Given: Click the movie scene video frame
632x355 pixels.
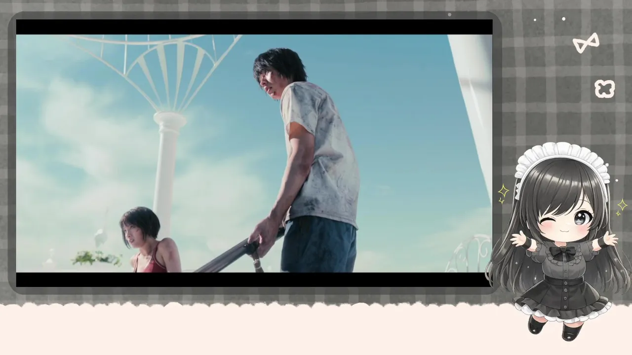Looking at the screenshot, I should pos(254,153).
